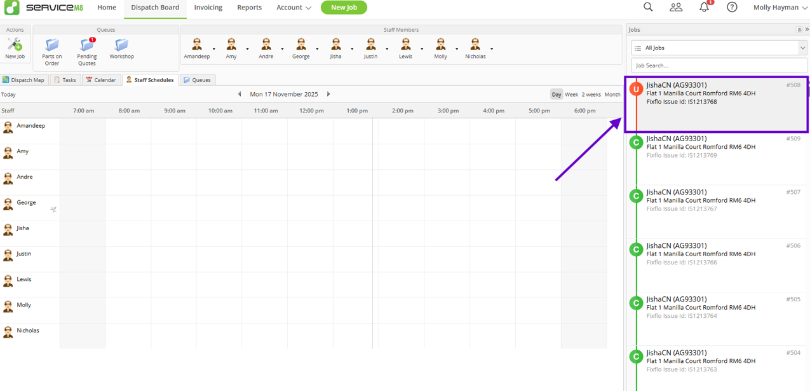Screen dimensions: 810x391
Task: Collapse the Jobs panel with double chevron
Action: tap(807, 29)
